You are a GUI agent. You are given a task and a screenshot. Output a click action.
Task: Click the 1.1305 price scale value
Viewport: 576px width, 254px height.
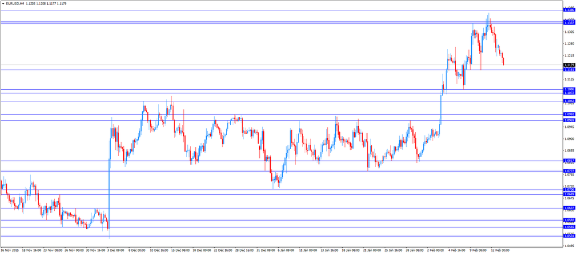coord(570,32)
